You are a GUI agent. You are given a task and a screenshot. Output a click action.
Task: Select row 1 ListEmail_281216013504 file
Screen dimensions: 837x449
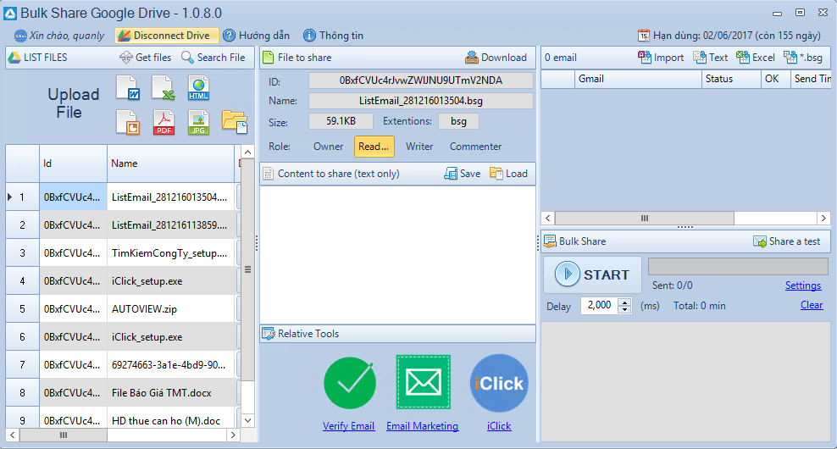pos(122,197)
